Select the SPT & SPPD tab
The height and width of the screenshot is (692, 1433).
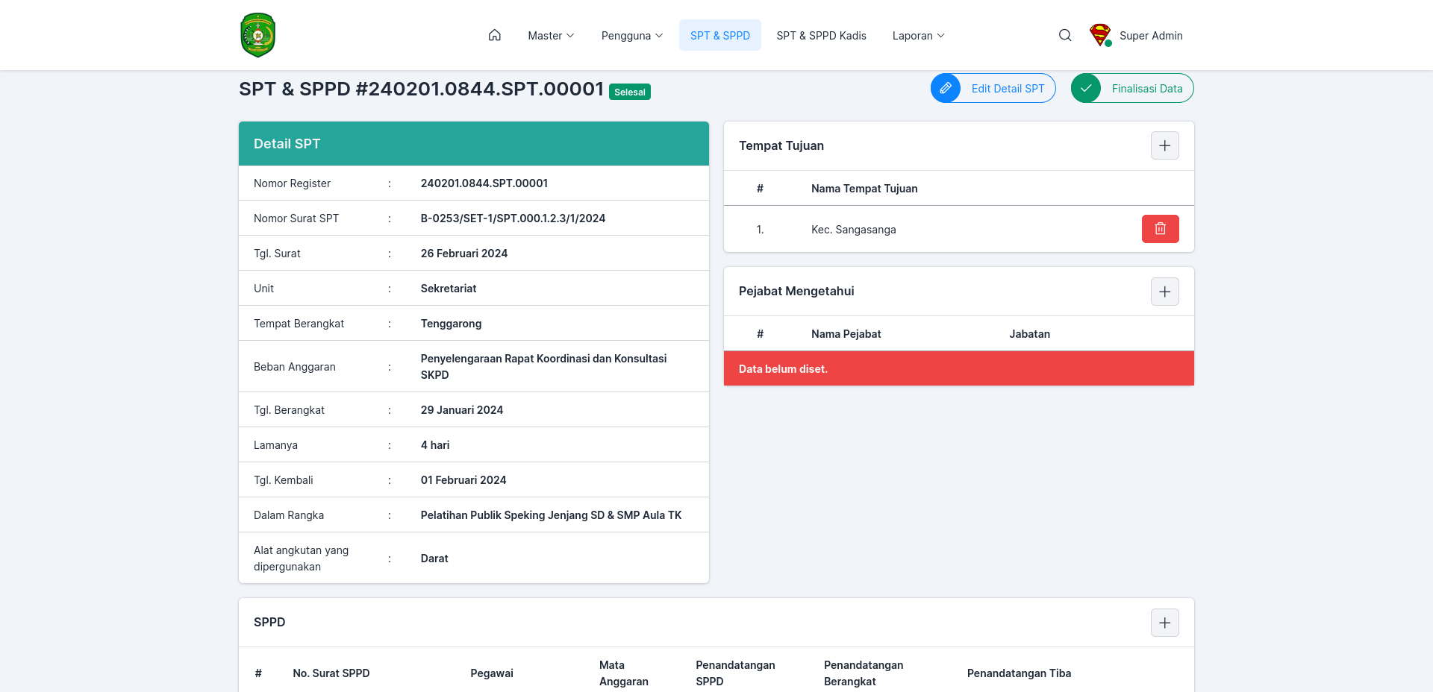click(x=720, y=35)
